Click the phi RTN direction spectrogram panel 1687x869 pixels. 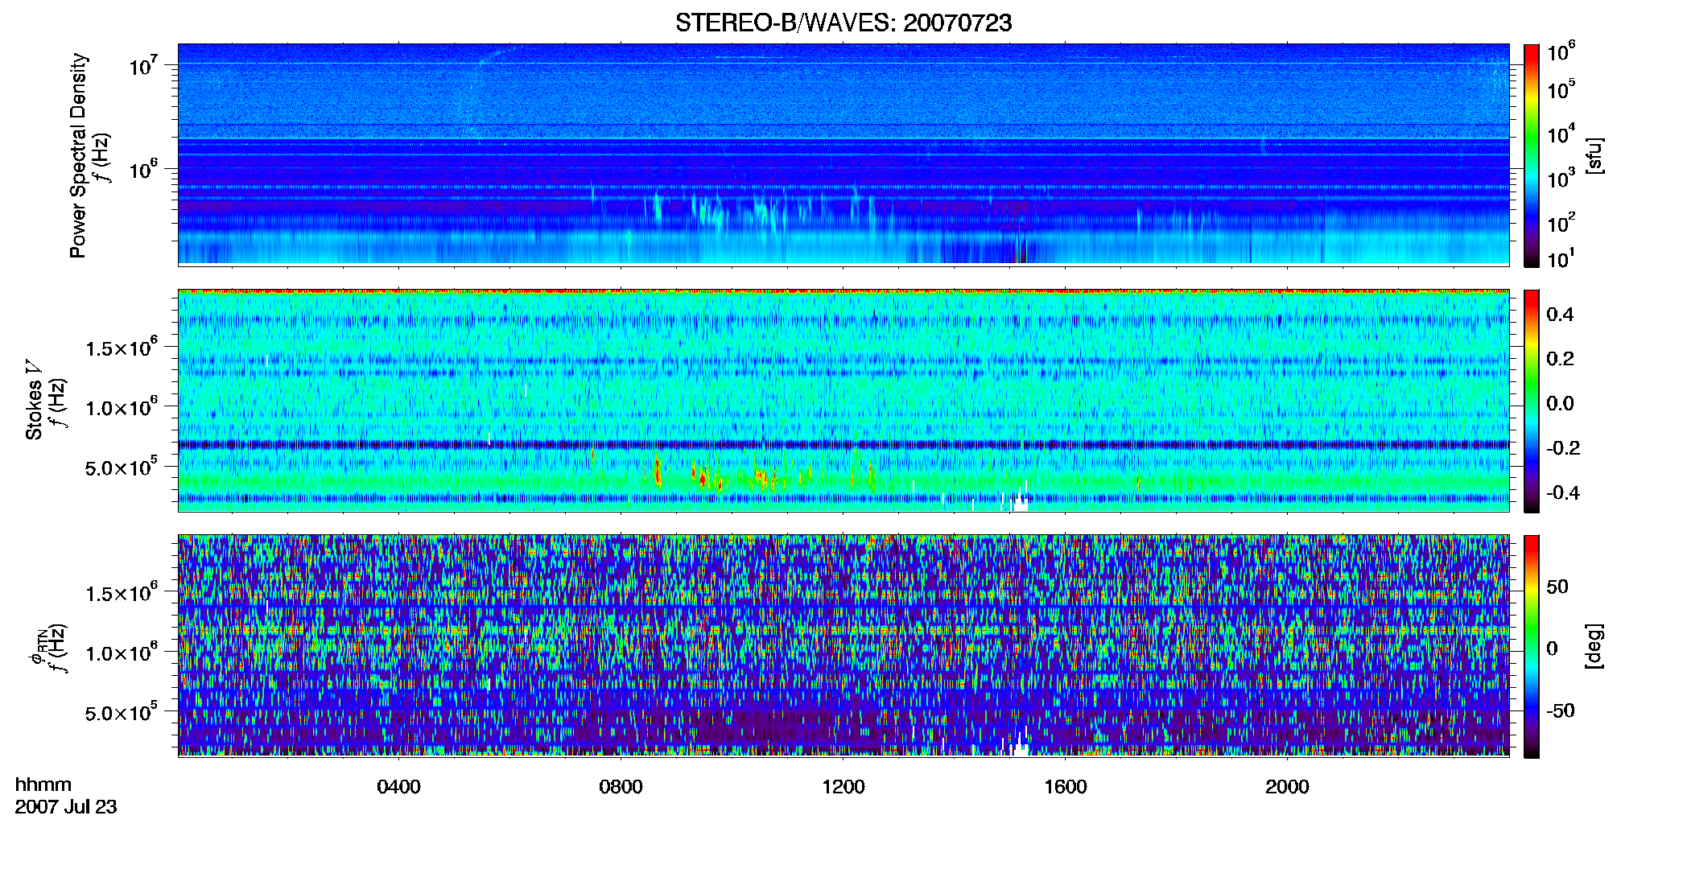coord(843,645)
